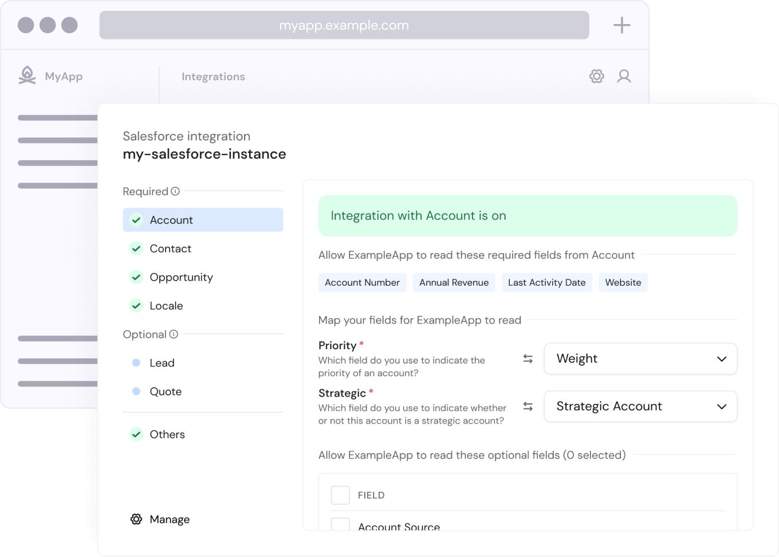779x557 pixels.
Task: Click info icon next to Required
Action: click(x=175, y=191)
